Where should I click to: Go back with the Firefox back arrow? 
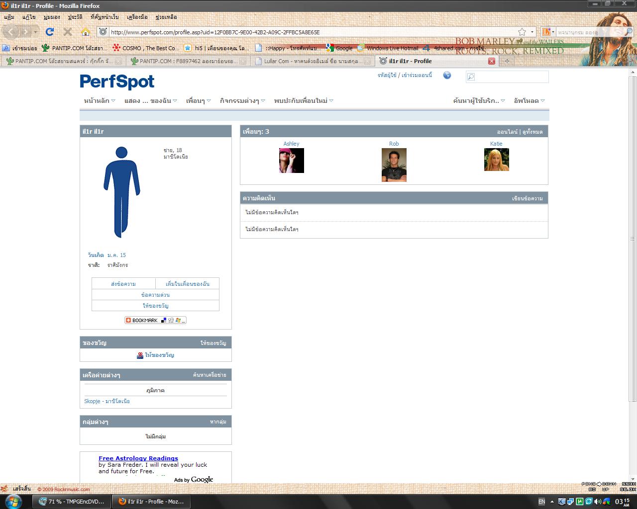coord(11,32)
